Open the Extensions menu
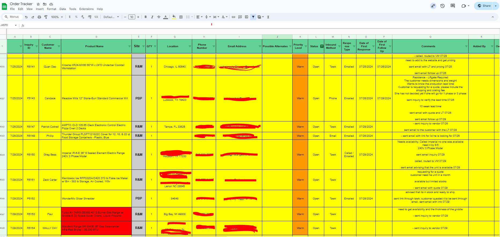This screenshot has width=500, height=237. coord(86,9)
